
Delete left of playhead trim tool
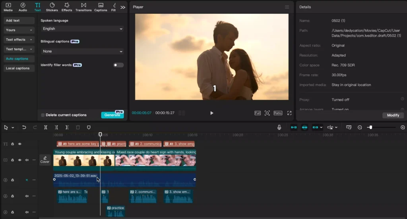coord(56,128)
